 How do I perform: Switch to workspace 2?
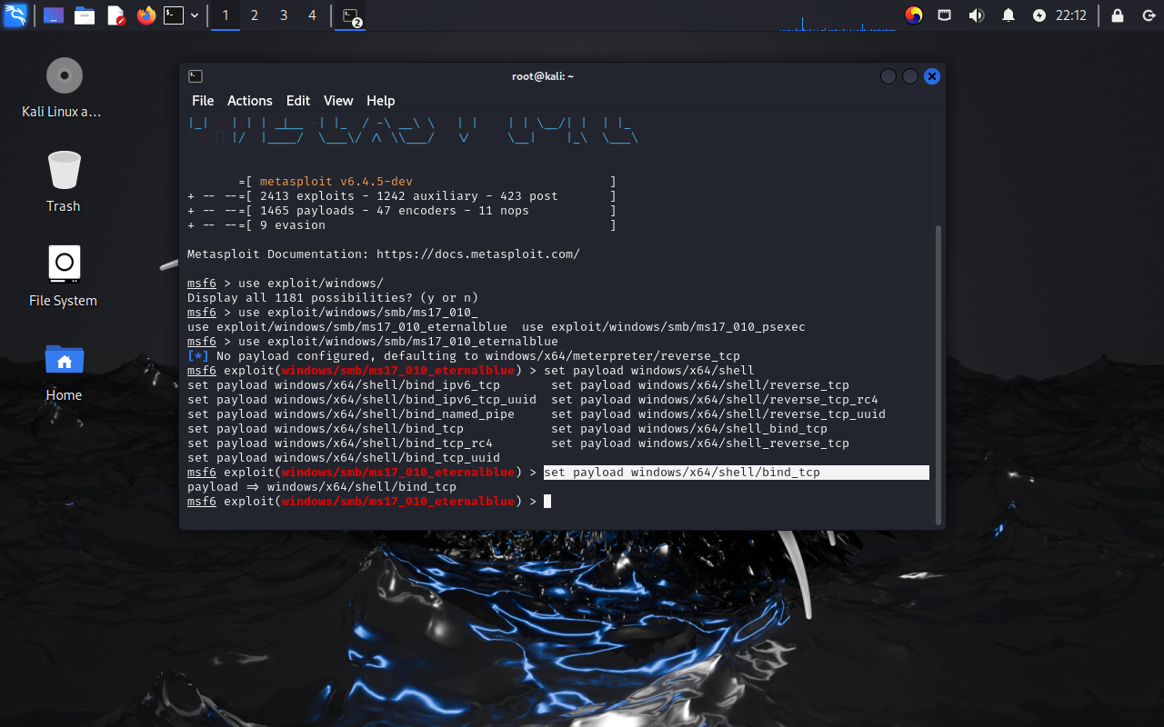tap(255, 15)
